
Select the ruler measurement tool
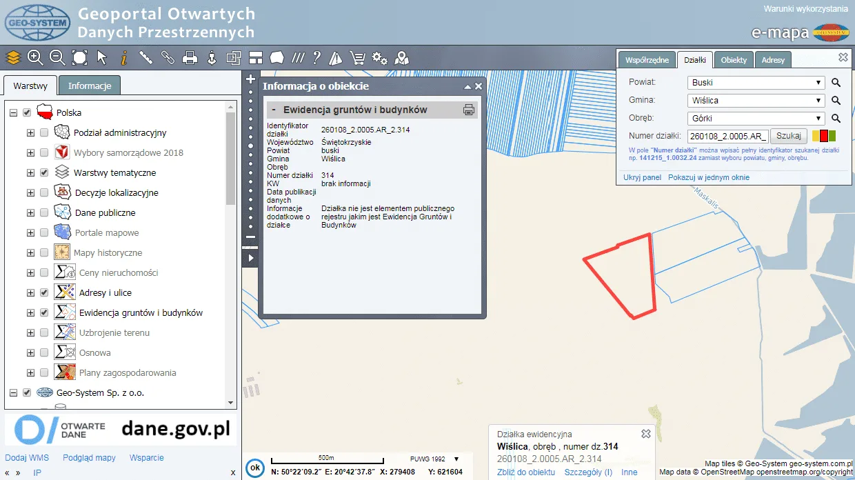145,58
